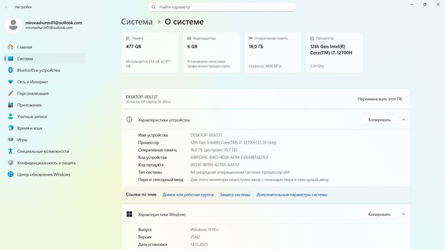Click the Personalization brush icon
Screen dimensions: 445x250
(x=11, y=93)
